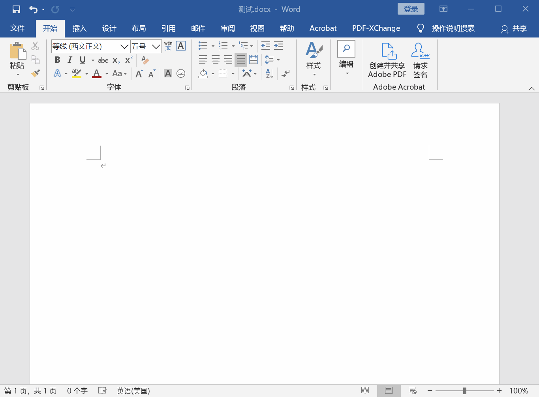The height and width of the screenshot is (397, 539).
Task: Open the font size dropdown 五号
Action: (156, 47)
